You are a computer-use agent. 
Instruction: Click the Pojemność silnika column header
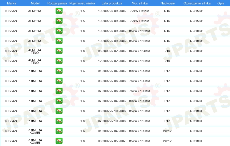[82, 3]
